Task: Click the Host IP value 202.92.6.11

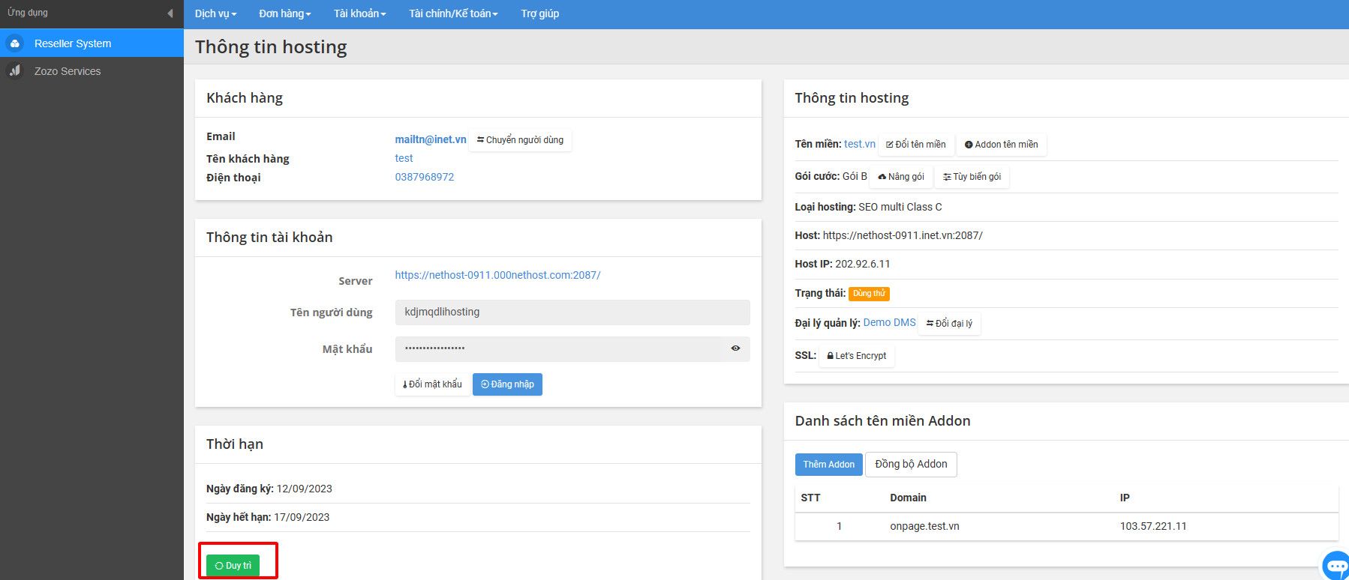Action: pyautogui.click(x=863, y=264)
